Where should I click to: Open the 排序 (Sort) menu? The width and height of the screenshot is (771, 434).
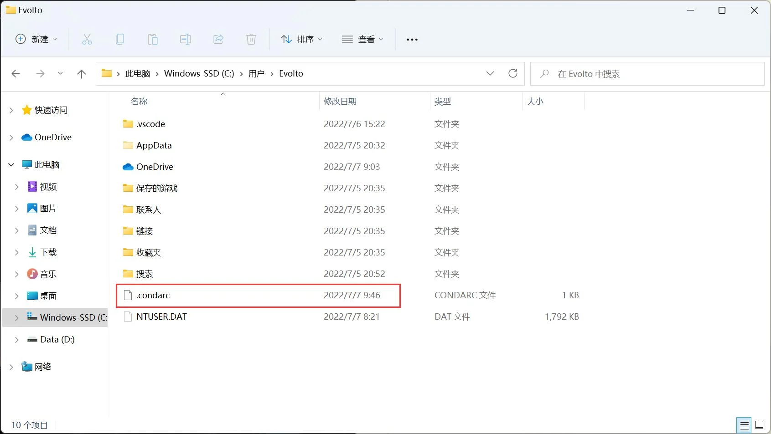pyautogui.click(x=301, y=40)
